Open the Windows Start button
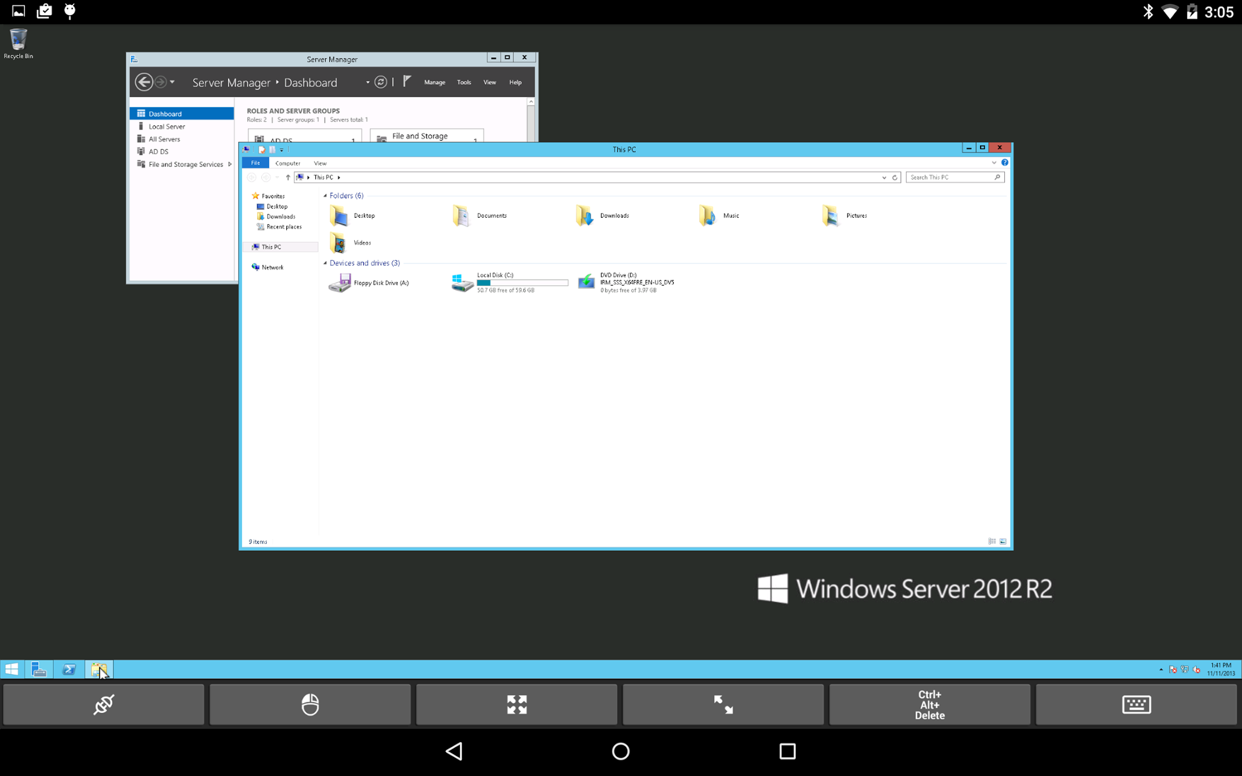 [x=12, y=669]
